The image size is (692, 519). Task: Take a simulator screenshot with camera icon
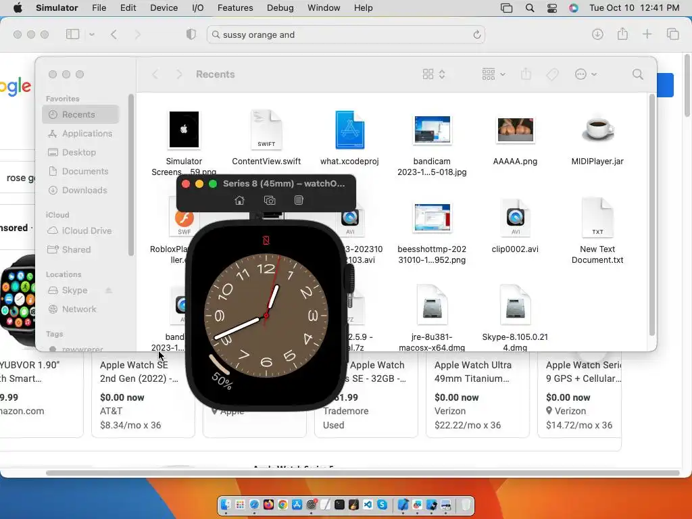(x=270, y=200)
